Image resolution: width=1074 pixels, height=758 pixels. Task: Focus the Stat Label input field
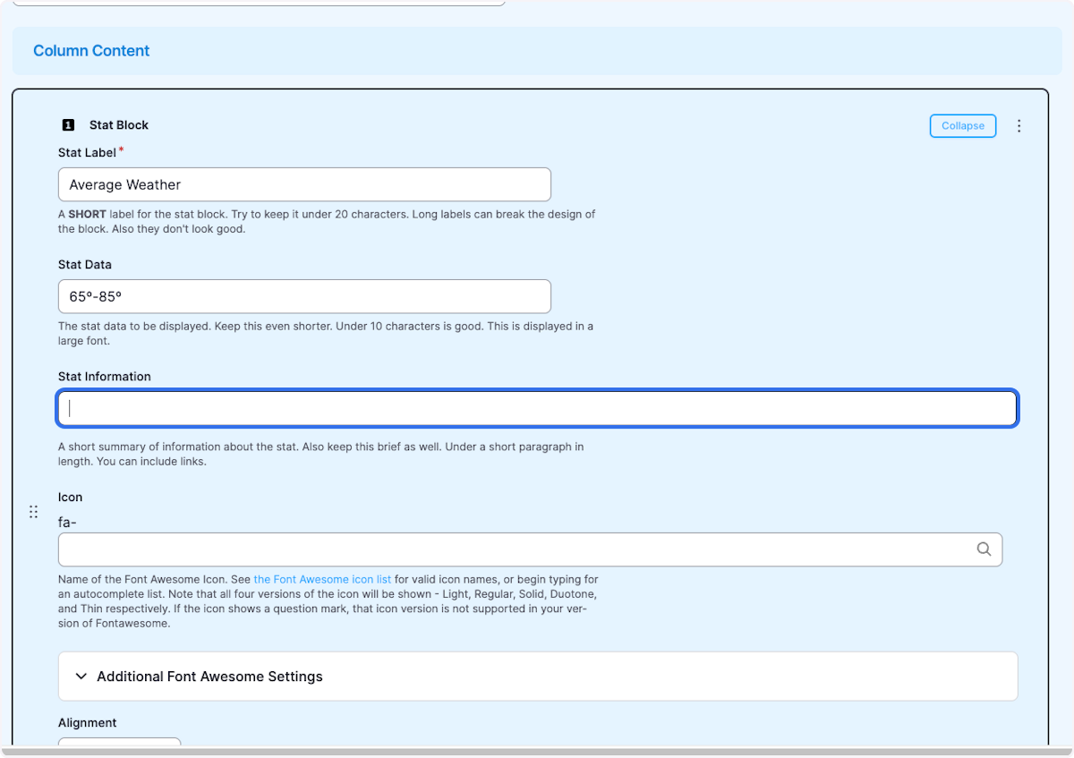(304, 184)
